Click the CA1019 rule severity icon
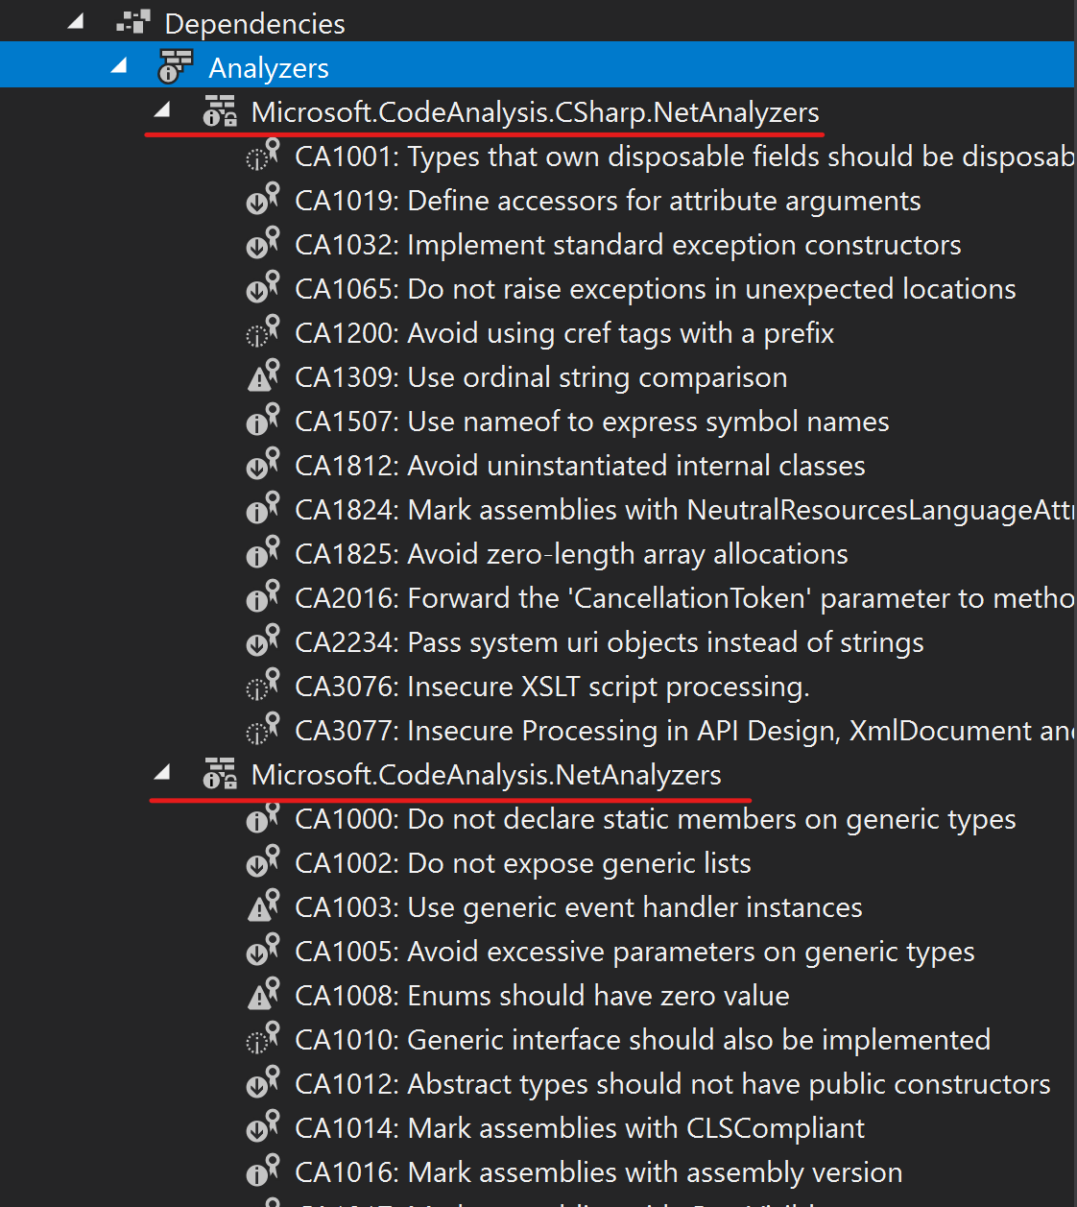The height and width of the screenshot is (1207, 1077). (262, 200)
